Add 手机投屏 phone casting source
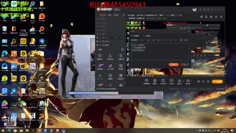 coord(163,82)
